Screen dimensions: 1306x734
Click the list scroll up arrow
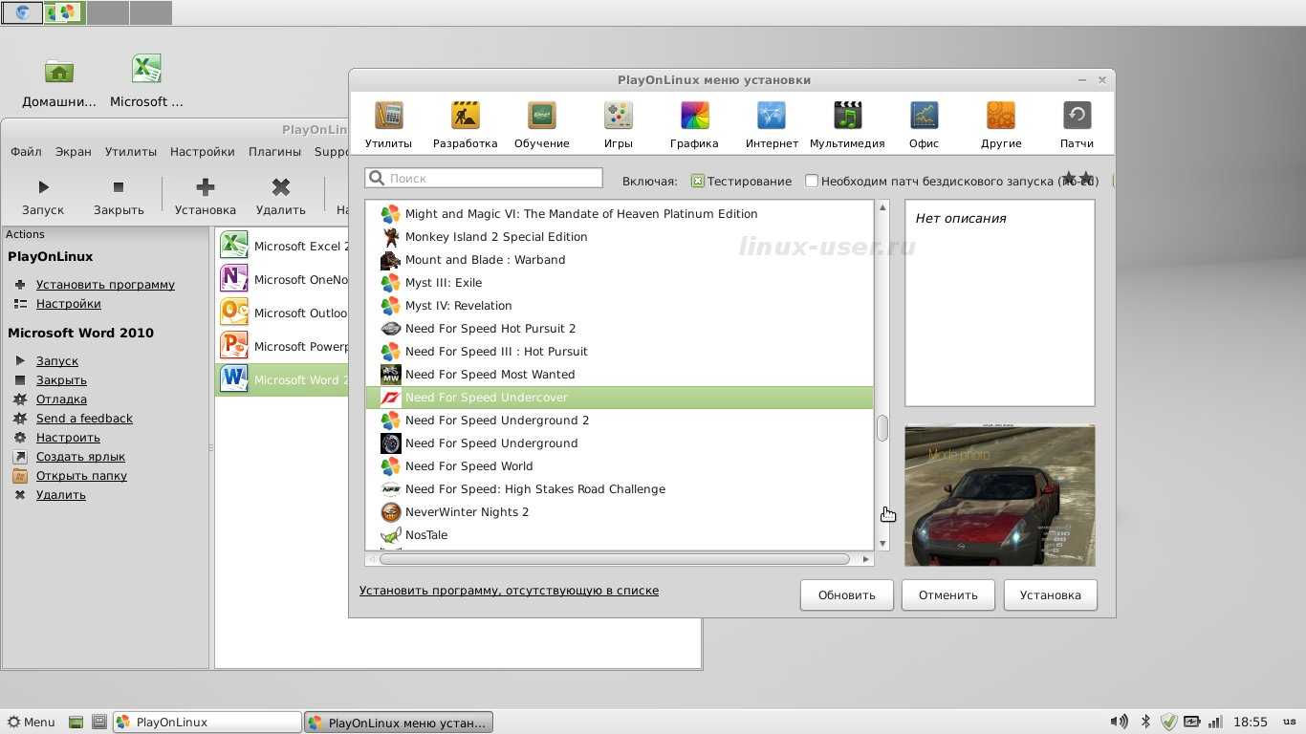(882, 207)
